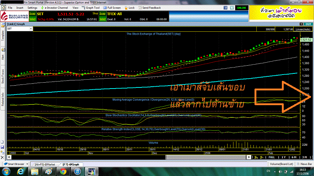
Task: Open Internet Explorer from taskbar
Action: (x=21, y=172)
